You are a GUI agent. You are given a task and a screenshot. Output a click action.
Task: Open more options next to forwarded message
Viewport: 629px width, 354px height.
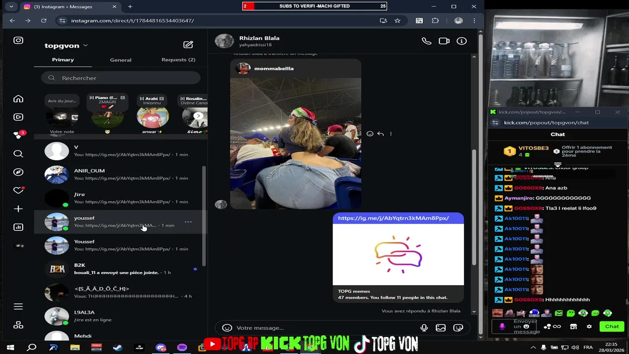click(391, 134)
